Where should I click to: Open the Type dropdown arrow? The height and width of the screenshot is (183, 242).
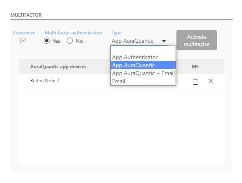point(164,41)
